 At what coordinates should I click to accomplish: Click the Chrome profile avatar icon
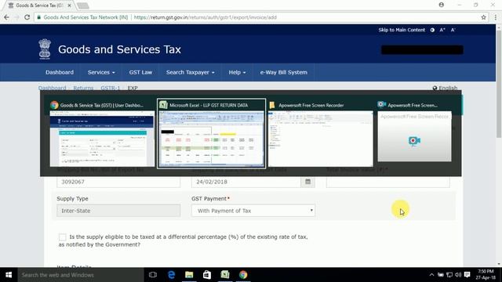coord(441,5)
